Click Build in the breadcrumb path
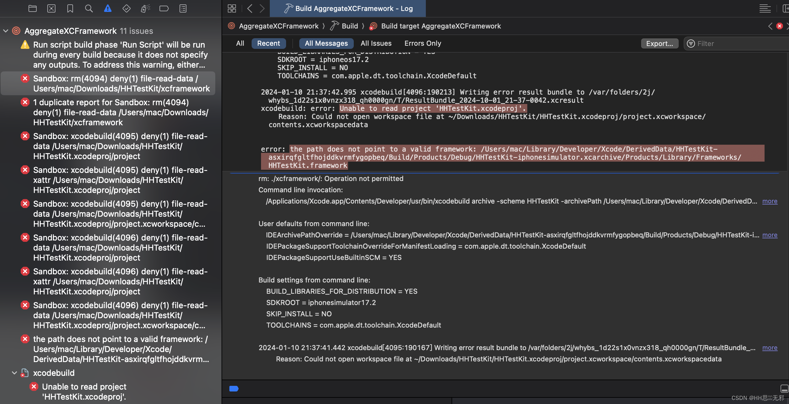The height and width of the screenshot is (404, 789). coord(350,26)
